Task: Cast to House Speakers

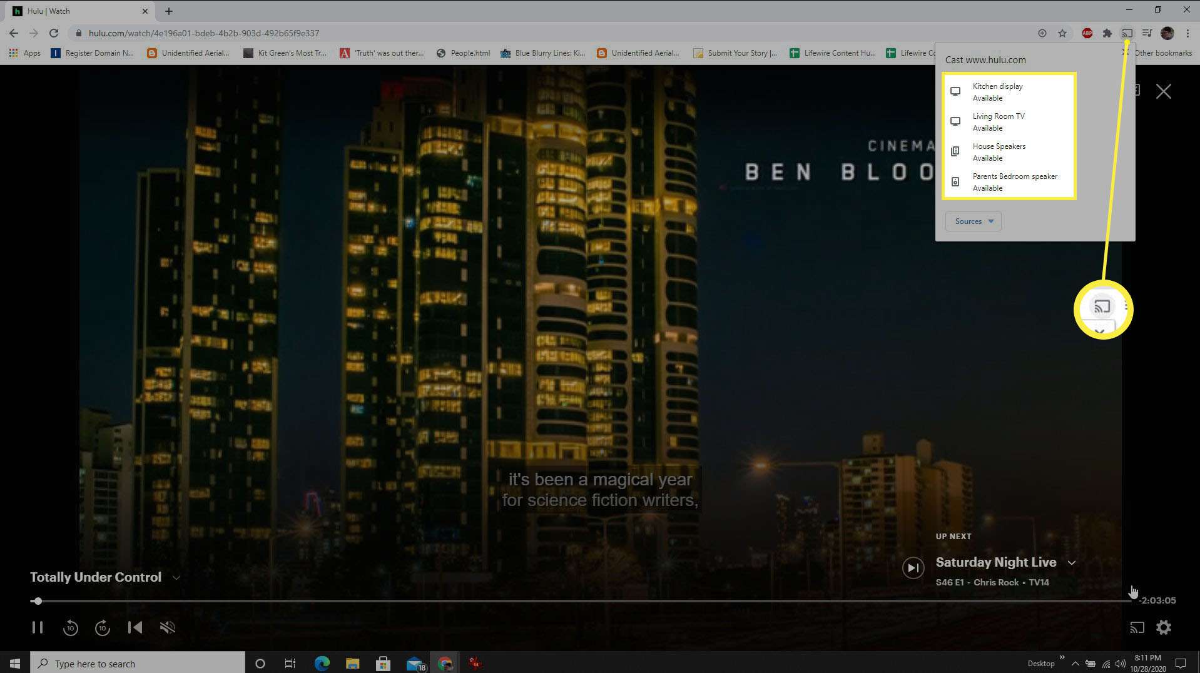Action: pyautogui.click(x=1009, y=152)
